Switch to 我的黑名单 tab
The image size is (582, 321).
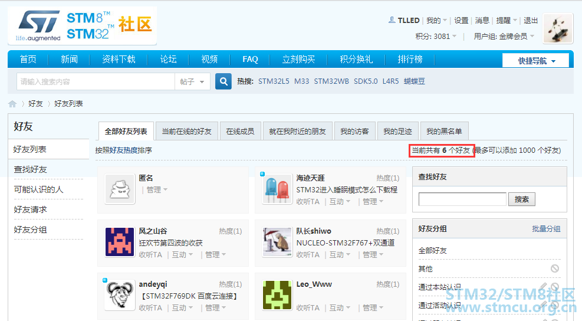pyautogui.click(x=444, y=131)
